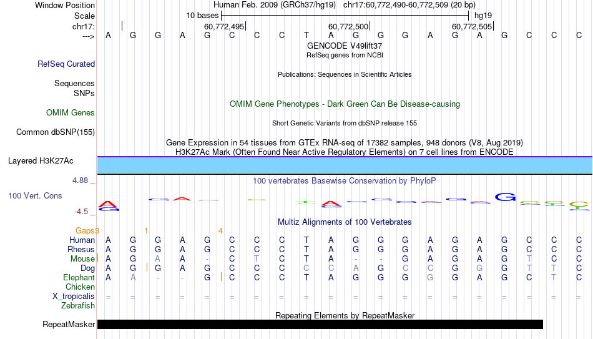
Task: Click the hg19 label beside scale bar
Action: coord(483,16)
